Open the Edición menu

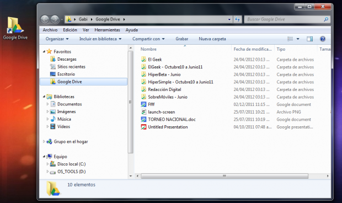tap(70, 30)
